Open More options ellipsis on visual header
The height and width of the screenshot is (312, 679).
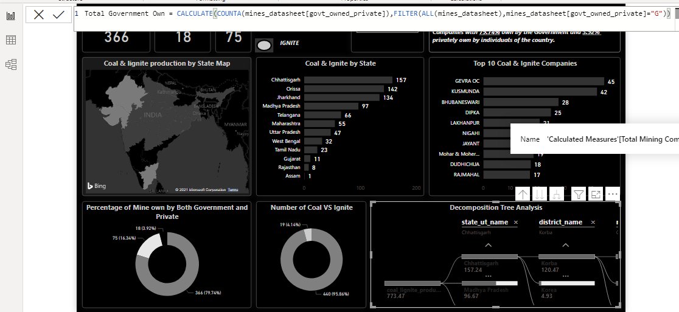tap(612, 195)
